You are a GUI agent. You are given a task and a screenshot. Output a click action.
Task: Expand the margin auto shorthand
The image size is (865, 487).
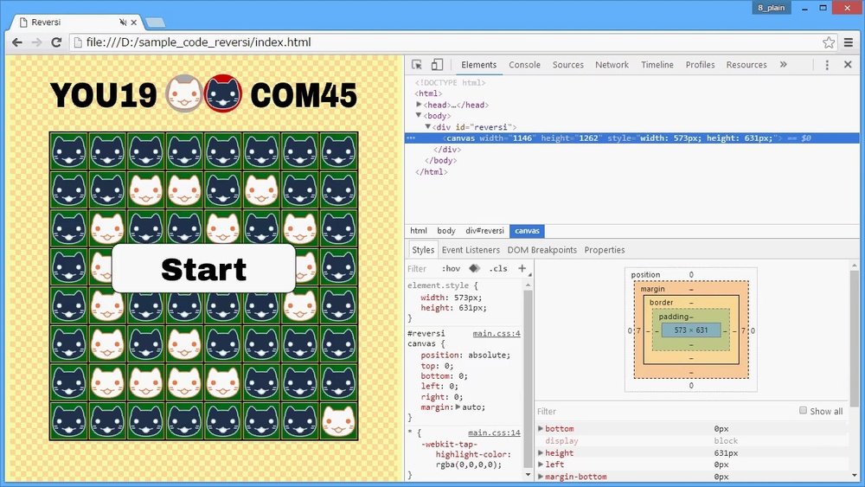(458, 407)
